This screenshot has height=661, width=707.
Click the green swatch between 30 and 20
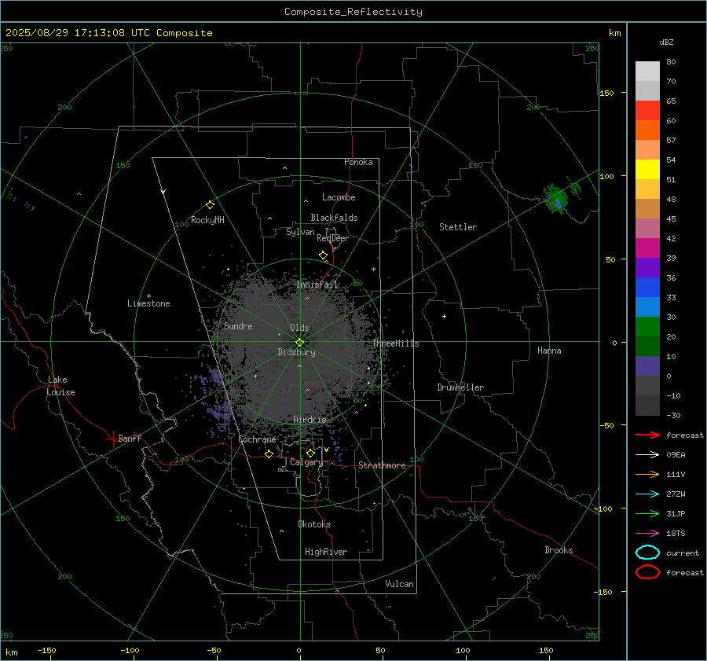click(x=647, y=327)
